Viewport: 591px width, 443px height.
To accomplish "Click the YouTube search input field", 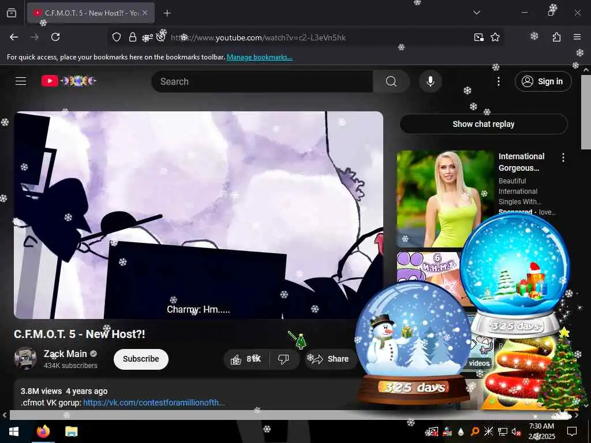I will 262,81.
